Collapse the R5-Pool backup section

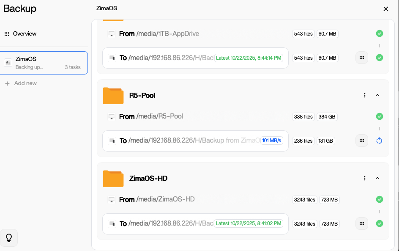coord(377,95)
